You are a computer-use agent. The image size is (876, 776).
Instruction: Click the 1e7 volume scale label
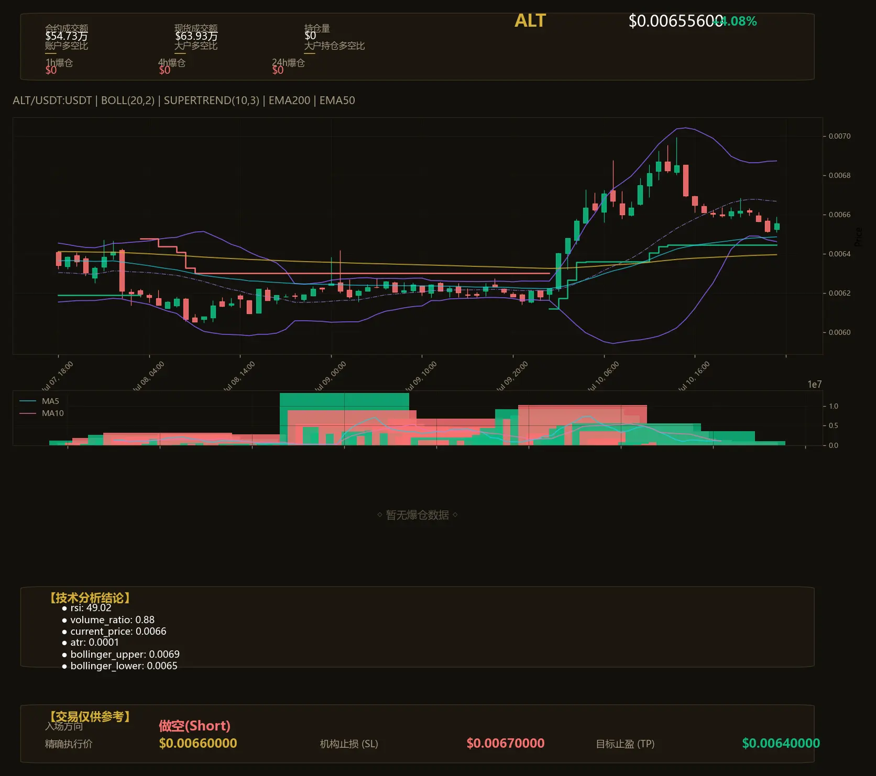[814, 385]
